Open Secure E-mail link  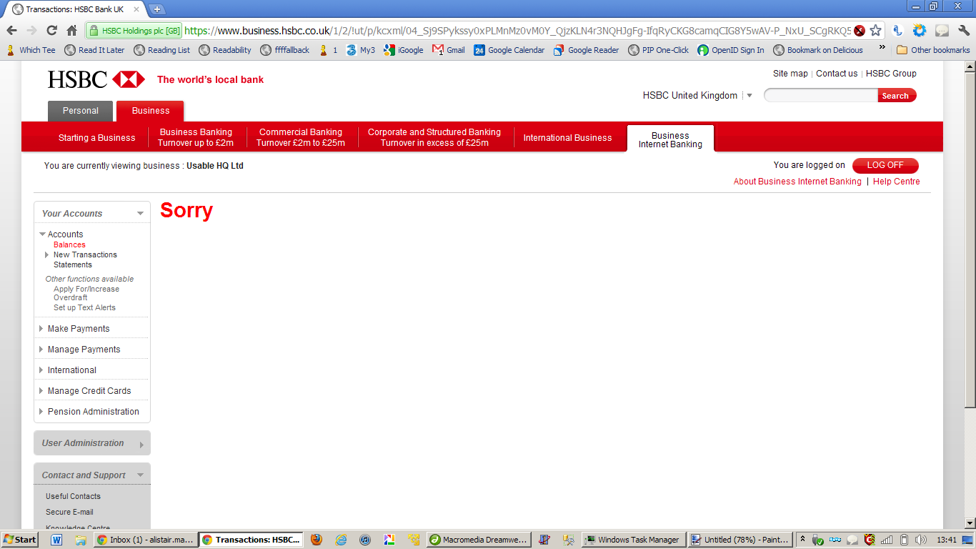point(69,512)
